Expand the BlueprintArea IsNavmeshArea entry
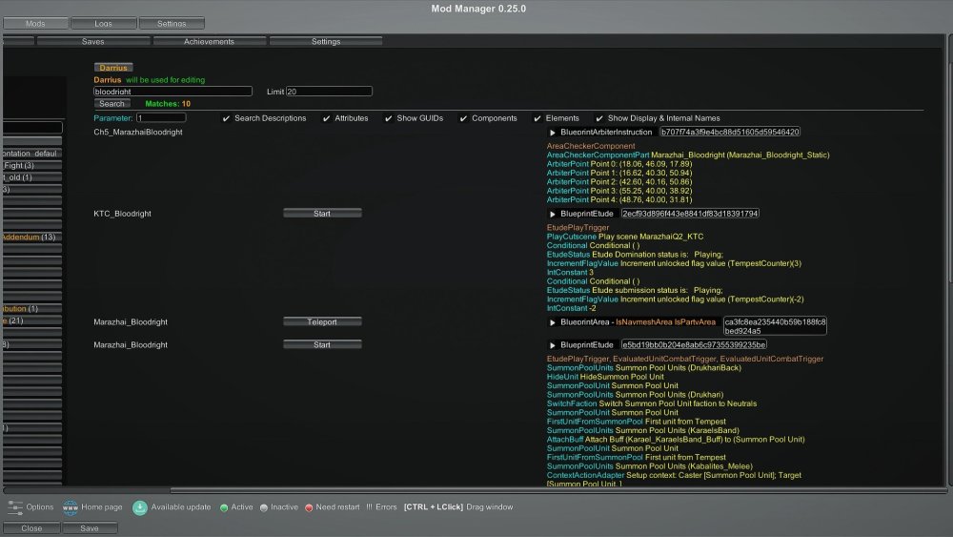 tap(553, 322)
